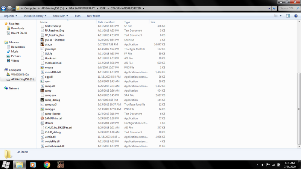
Task: Select the rcon application icon
Action: 42,81
